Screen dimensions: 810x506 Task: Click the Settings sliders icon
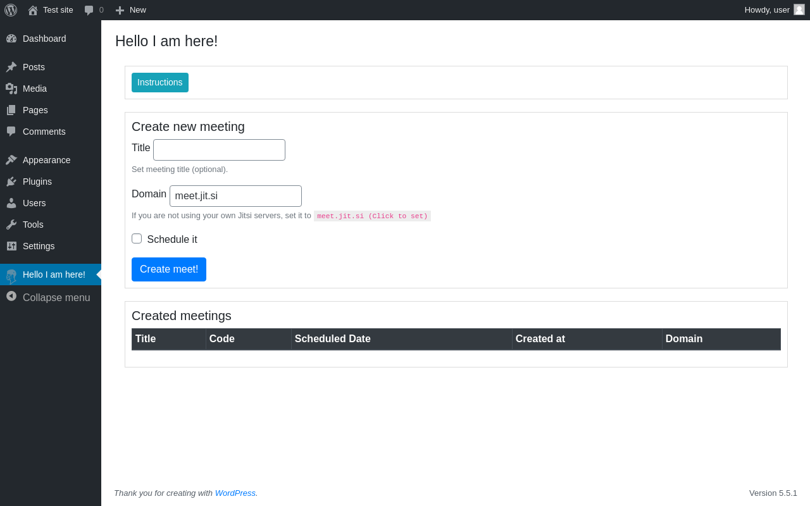point(11,246)
